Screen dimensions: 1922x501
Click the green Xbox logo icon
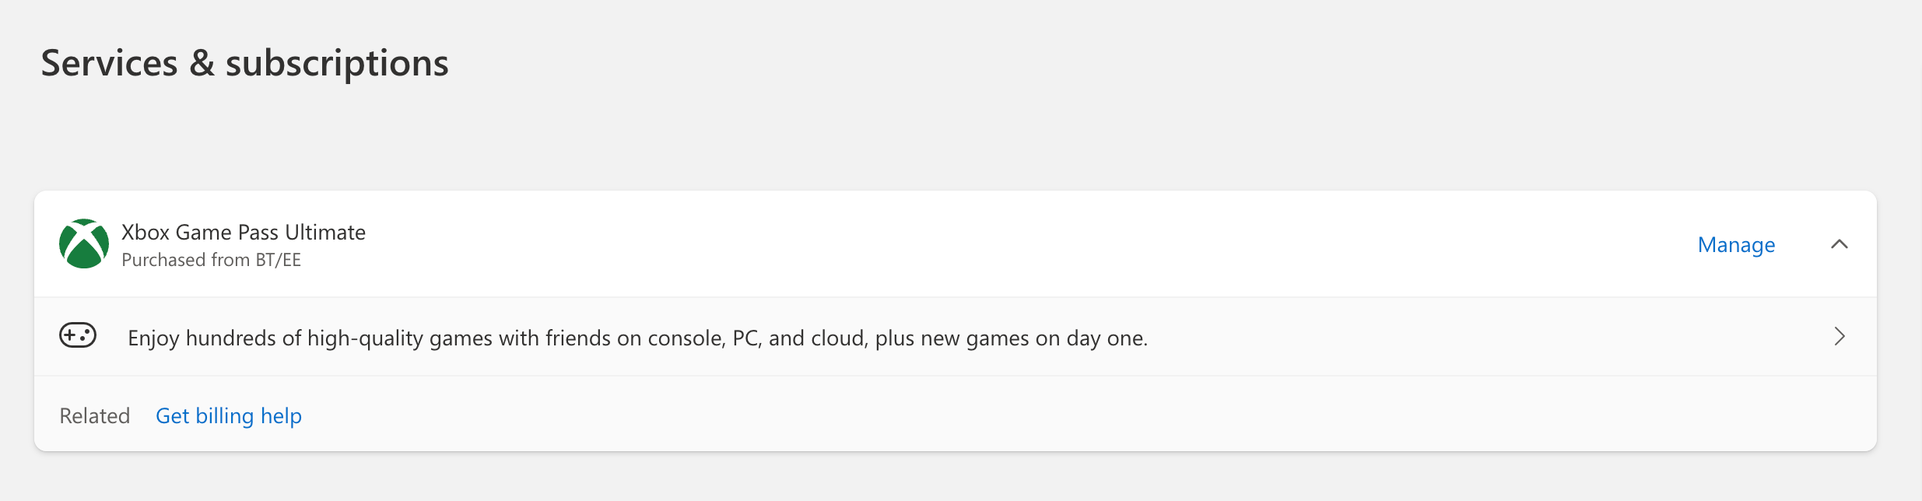[x=84, y=243]
